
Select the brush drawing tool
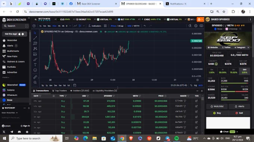click(x=35, y=59)
